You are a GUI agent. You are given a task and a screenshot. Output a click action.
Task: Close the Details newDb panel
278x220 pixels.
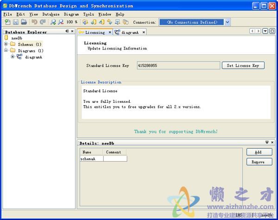pyautogui.click(x=272, y=142)
